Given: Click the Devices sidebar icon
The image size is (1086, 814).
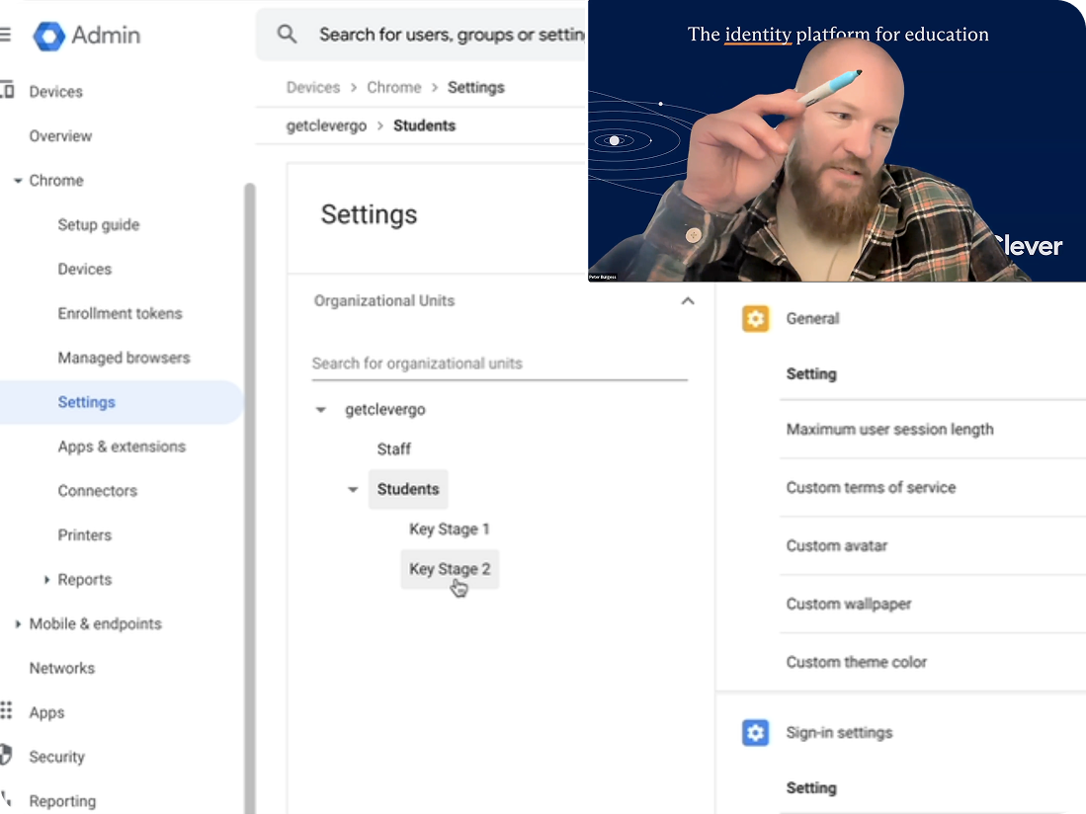Looking at the screenshot, I should [x=7, y=90].
